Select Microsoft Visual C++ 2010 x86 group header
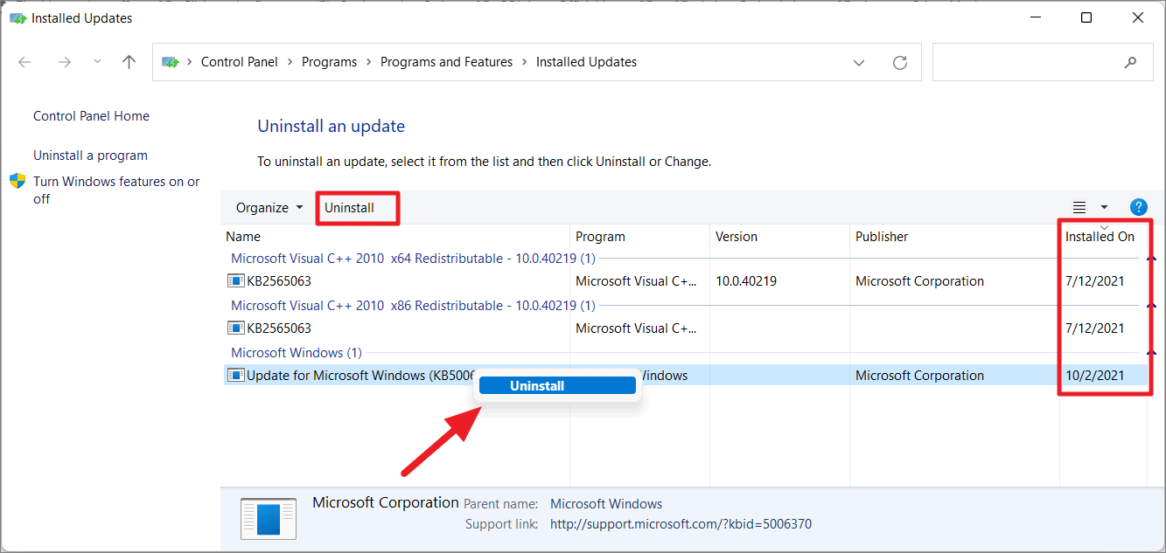1166x553 pixels. pos(413,306)
